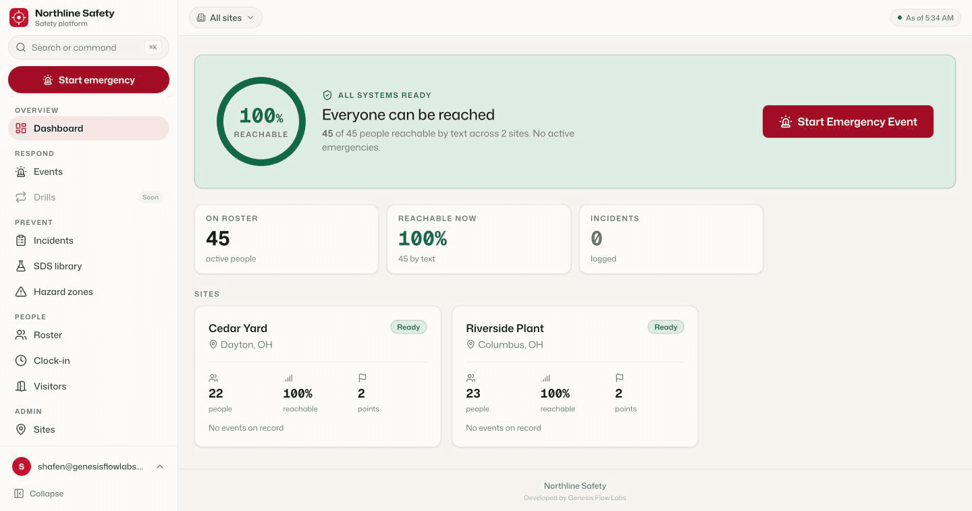Click the people icon in Riverside Plant card
Screen dimensions: 972x511
tap(470, 378)
